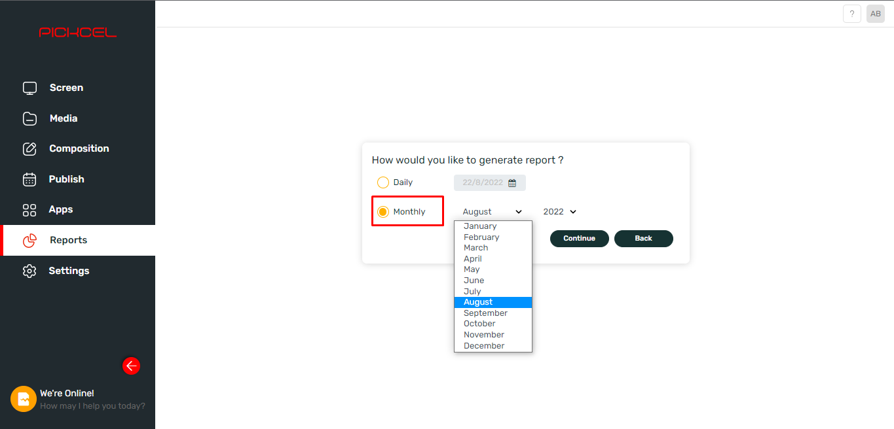Choose December from the month list
894x429 pixels.
pos(484,345)
